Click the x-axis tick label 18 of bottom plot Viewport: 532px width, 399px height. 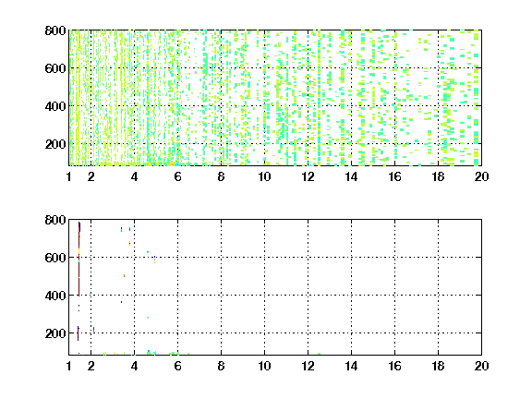point(438,366)
